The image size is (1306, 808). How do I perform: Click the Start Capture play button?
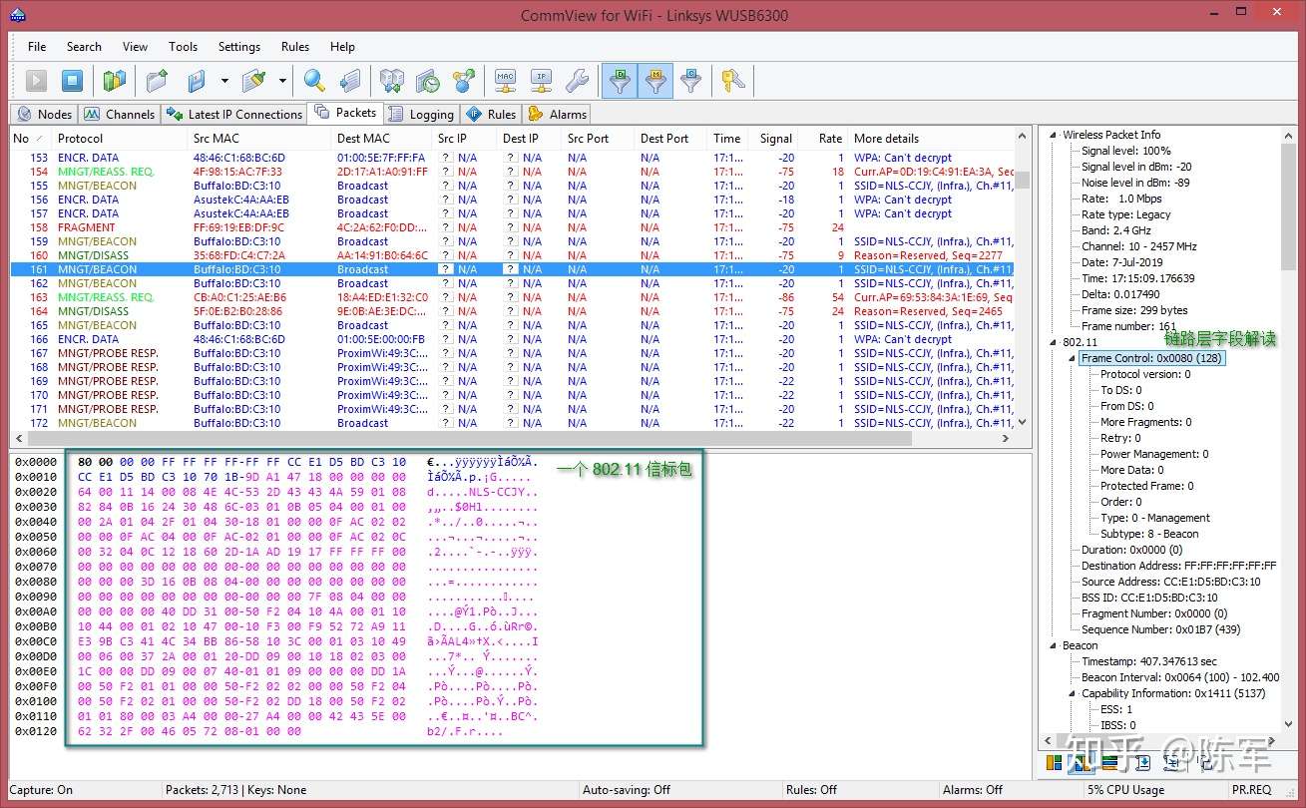click(x=36, y=81)
